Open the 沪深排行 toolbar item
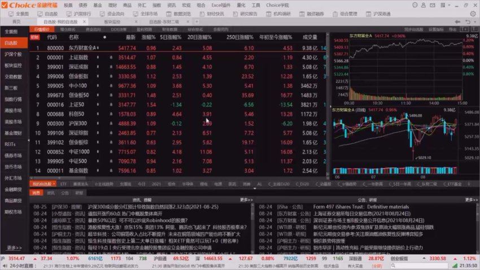 pyautogui.click(x=79, y=14)
